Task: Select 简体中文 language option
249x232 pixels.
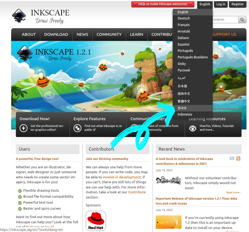Action: pyautogui.click(x=193, y=94)
